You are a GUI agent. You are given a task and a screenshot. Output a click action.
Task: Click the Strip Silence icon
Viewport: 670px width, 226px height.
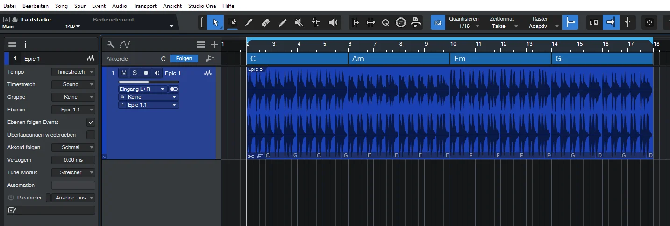pyautogui.click(x=356, y=22)
